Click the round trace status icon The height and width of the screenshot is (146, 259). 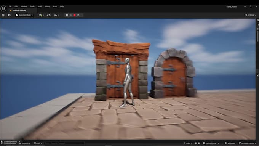(x=196, y=143)
